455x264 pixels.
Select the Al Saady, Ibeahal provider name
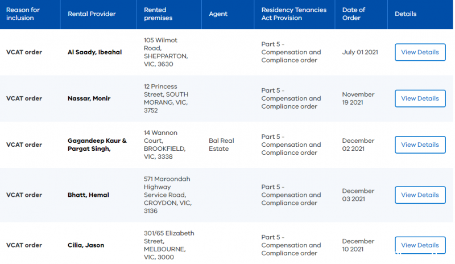click(x=94, y=52)
